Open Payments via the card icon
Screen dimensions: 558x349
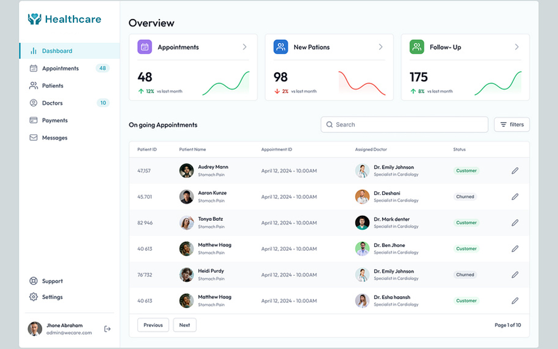tap(33, 120)
